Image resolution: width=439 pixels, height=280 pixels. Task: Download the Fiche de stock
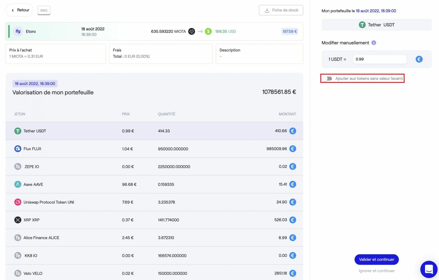tap(281, 10)
